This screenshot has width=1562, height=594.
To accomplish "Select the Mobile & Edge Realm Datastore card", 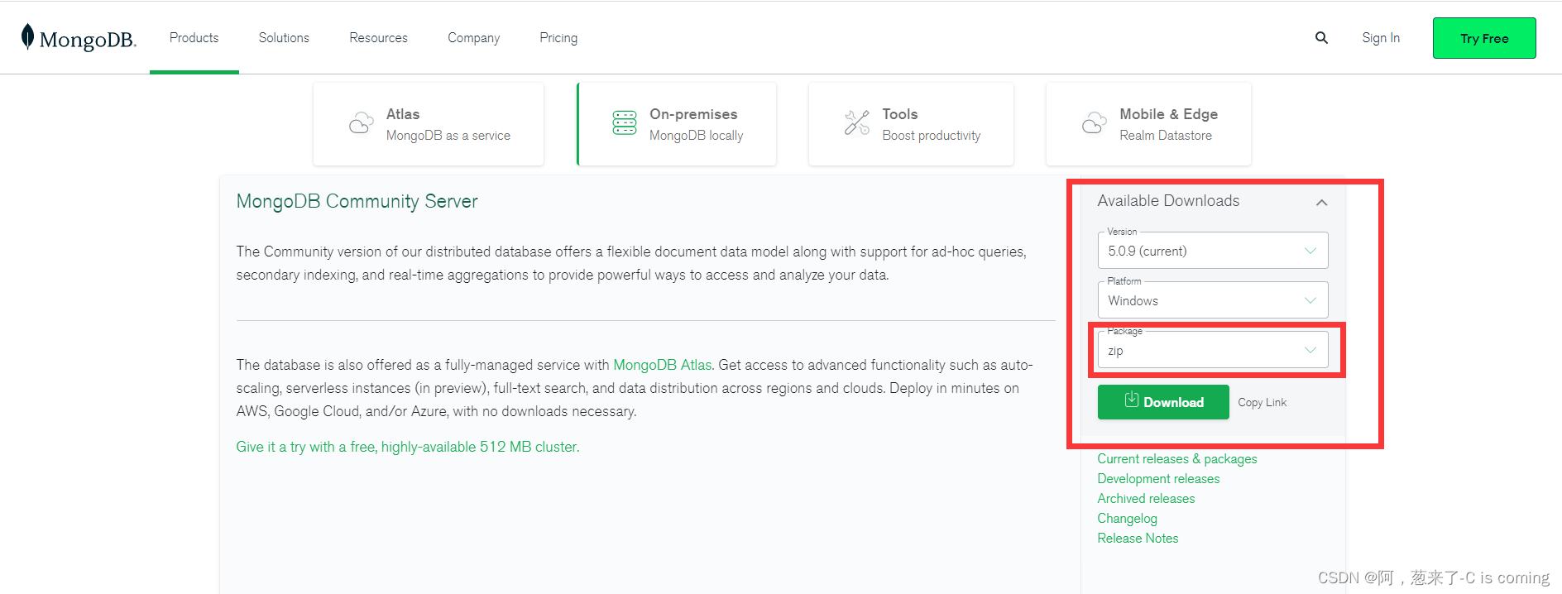I will coord(1148,124).
